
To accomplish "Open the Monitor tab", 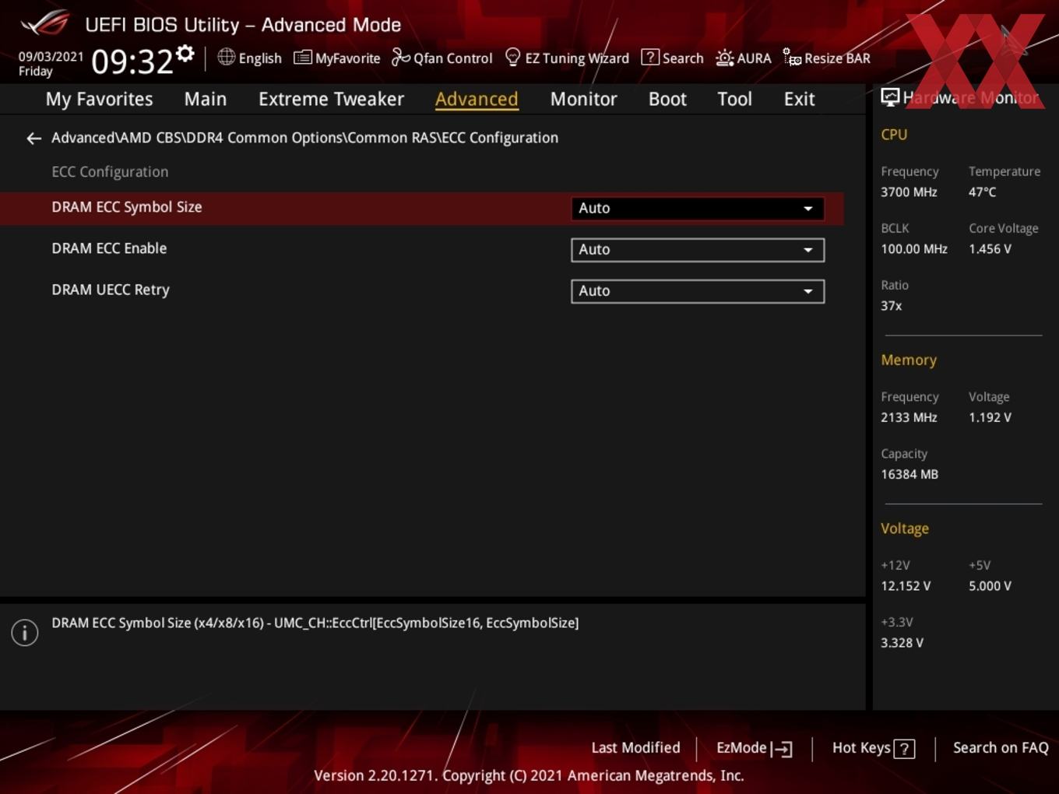I will pyautogui.click(x=584, y=99).
